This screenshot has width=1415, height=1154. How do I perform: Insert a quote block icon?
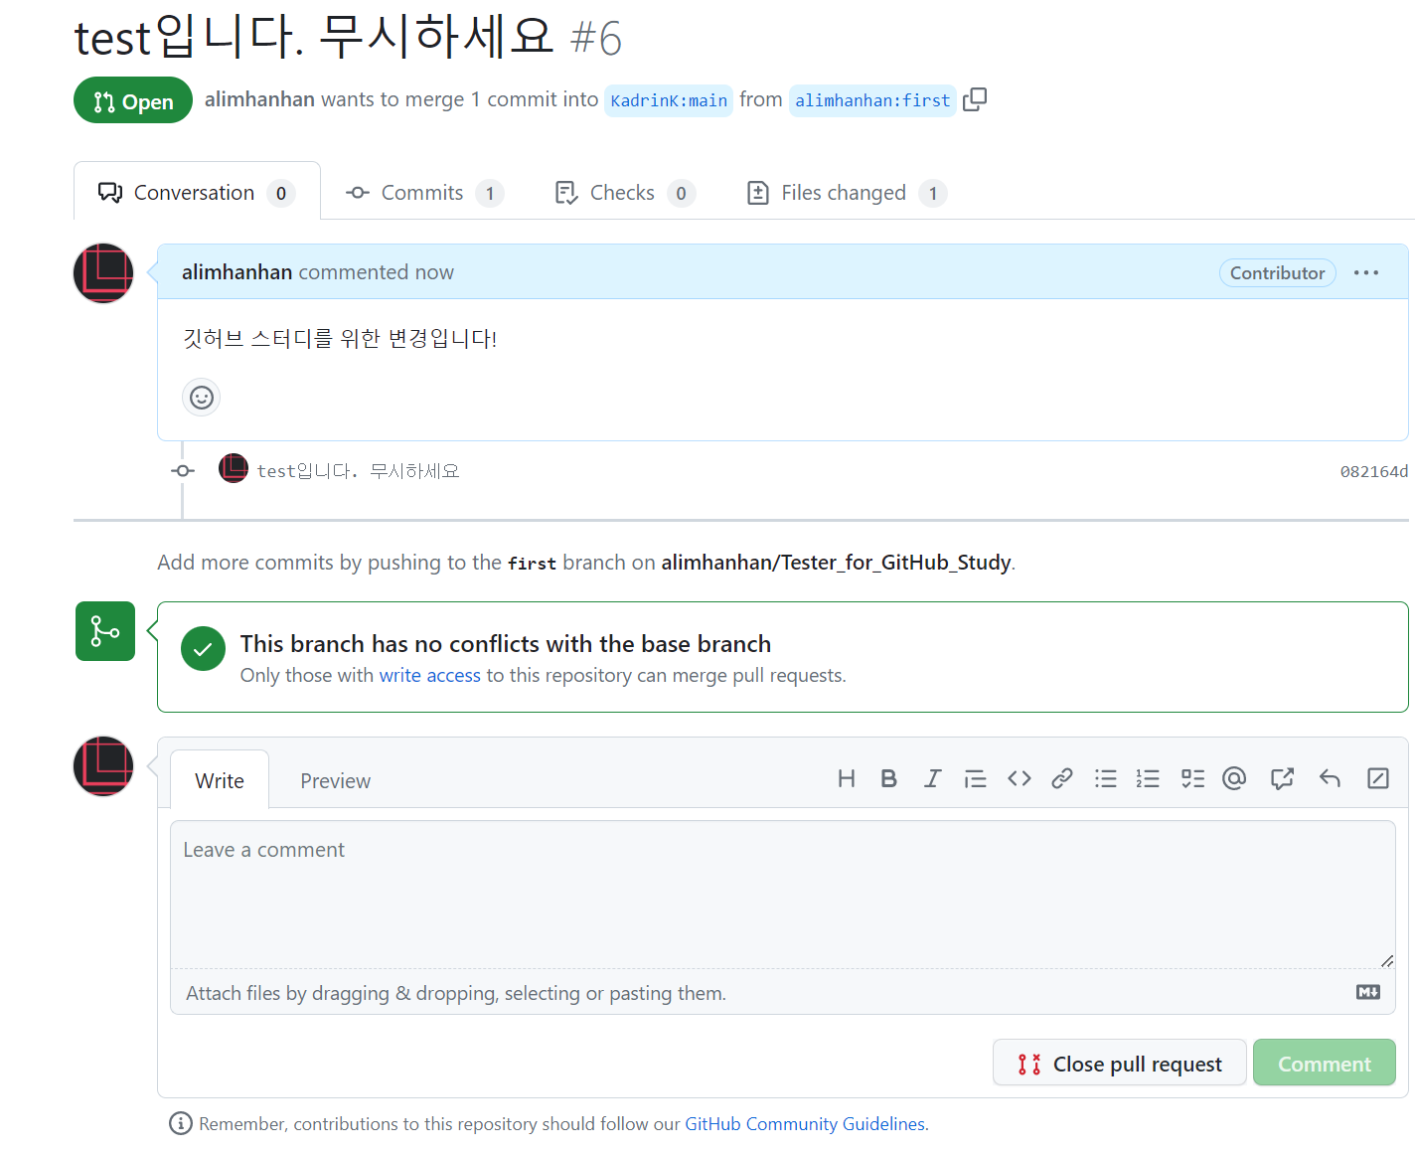click(x=976, y=778)
